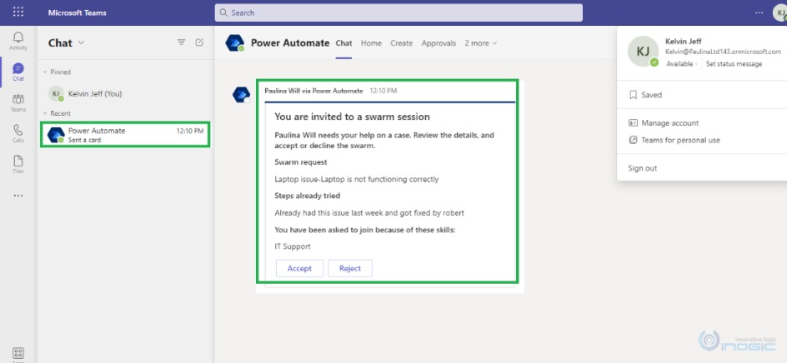
Task: Click the 'IT Support' skill text
Action: point(292,246)
